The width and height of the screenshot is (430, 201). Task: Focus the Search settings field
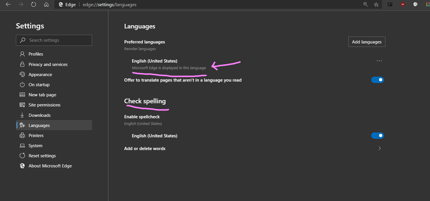coord(54,40)
